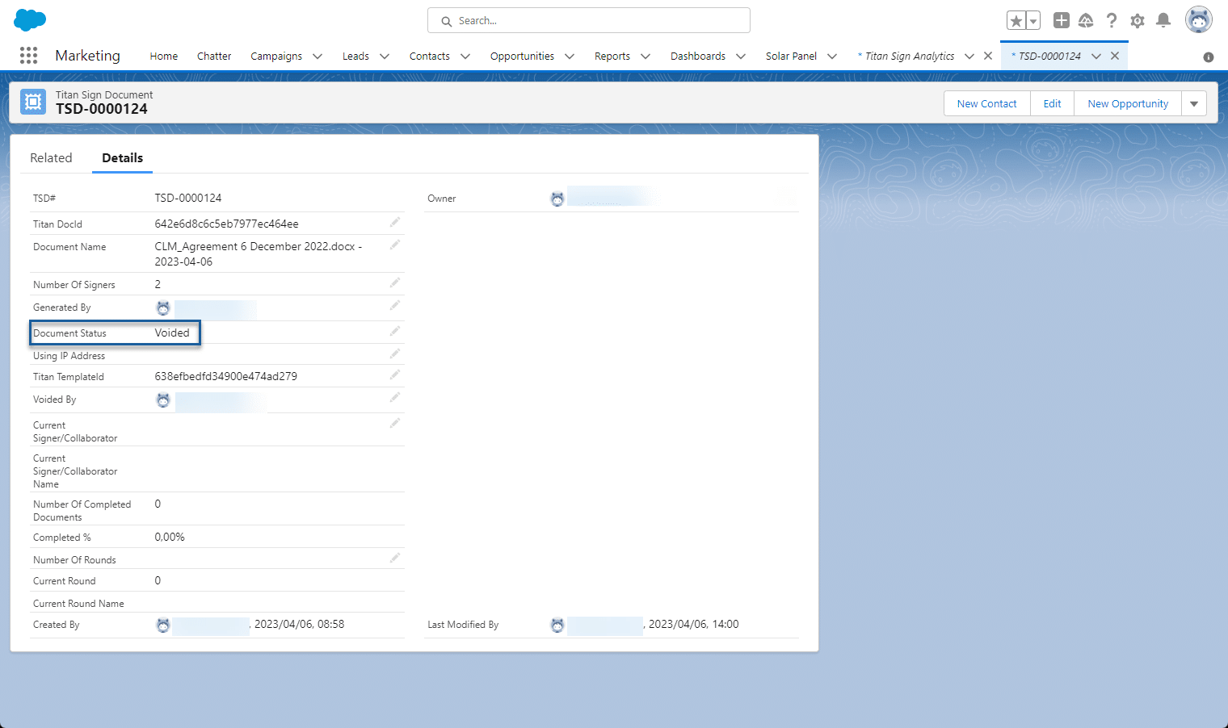Viewport: 1228px width, 728px height.
Task: Select the Details tab
Action: tap(122, 157)
